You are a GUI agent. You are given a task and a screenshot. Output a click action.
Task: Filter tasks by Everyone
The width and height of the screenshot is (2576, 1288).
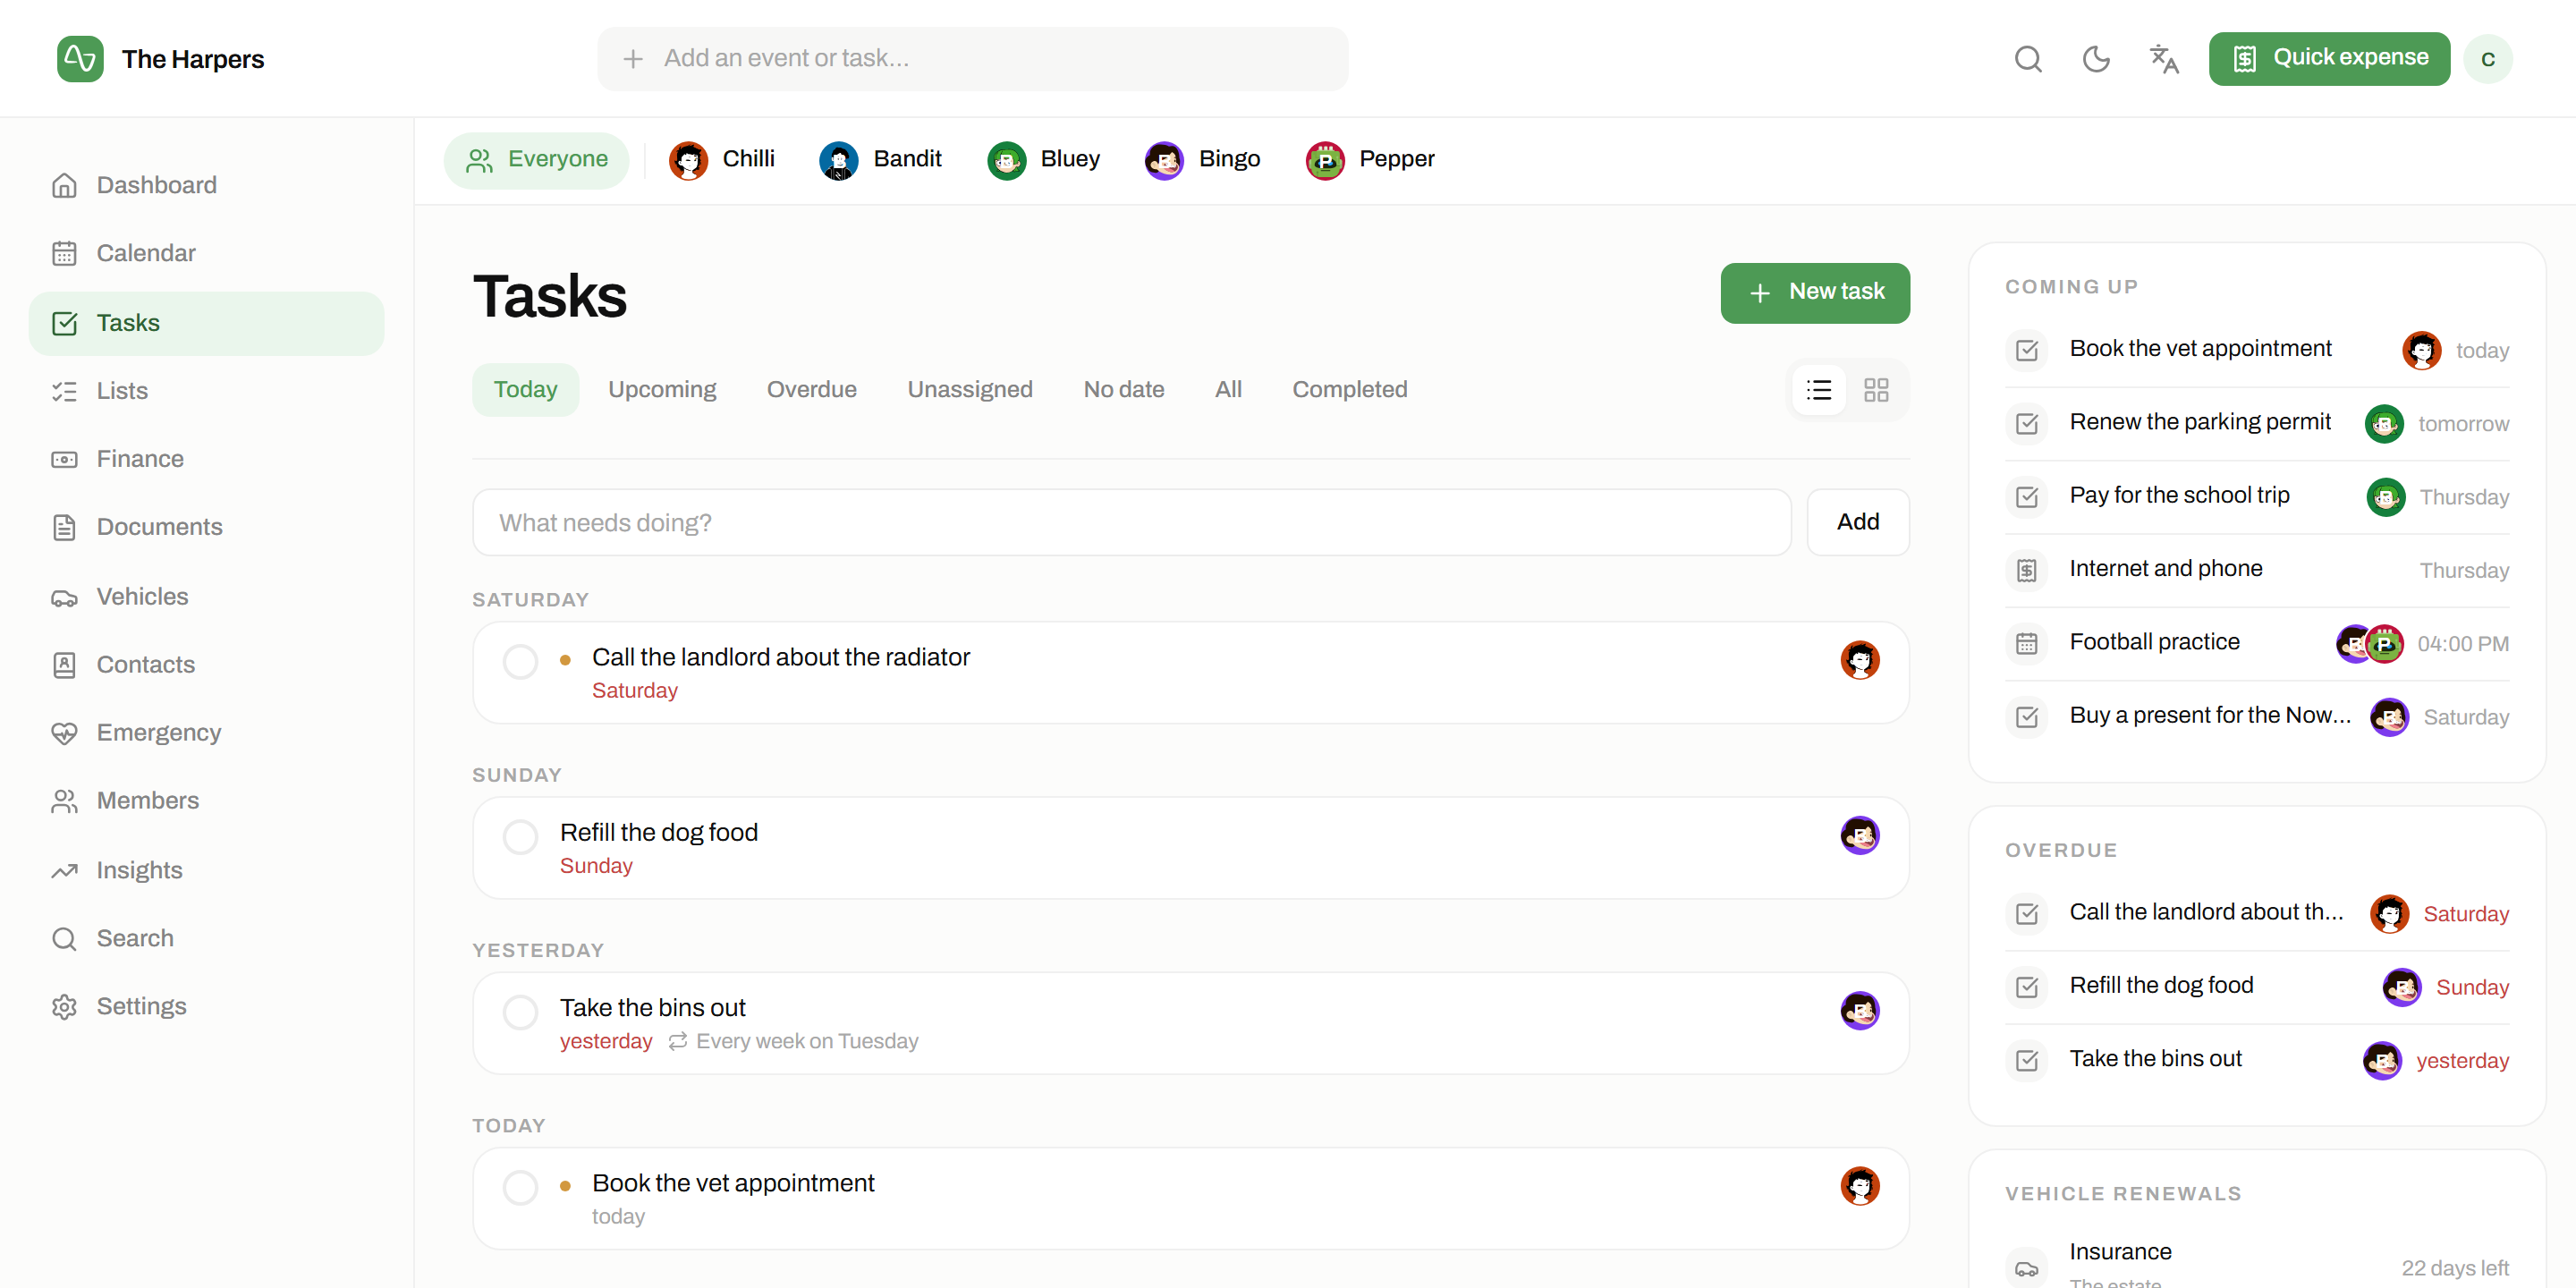click(536, 160)
